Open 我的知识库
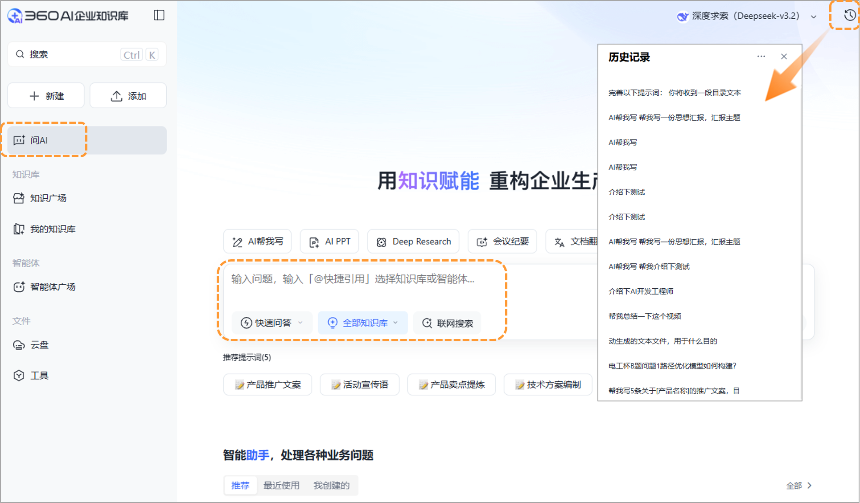 tap(52, 229)
